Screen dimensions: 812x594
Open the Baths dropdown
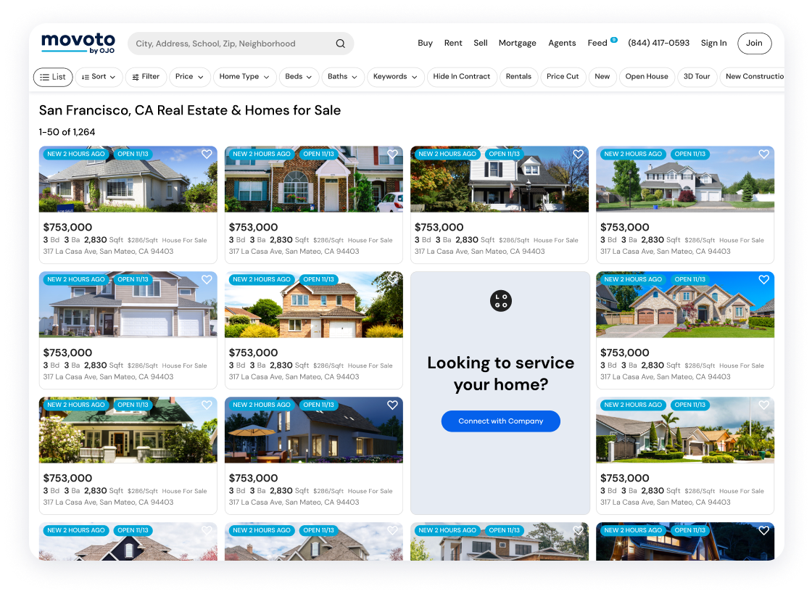pos(343,77)
